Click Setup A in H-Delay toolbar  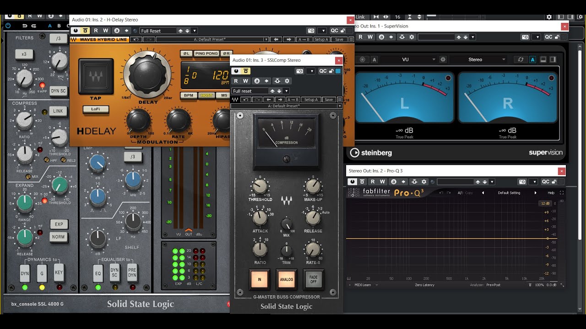point(321,39)
